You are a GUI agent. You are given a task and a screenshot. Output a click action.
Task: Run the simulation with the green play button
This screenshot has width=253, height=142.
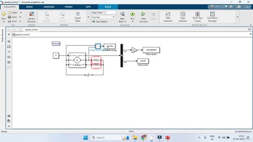coord(132,14)
